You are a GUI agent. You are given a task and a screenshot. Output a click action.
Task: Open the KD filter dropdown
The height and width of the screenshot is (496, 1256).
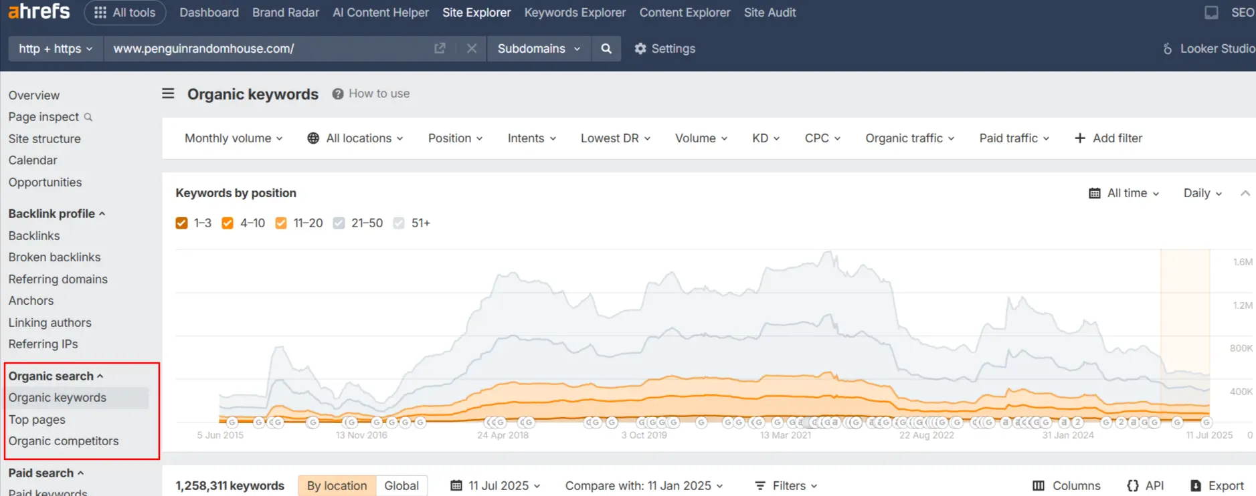click(766, 138)
